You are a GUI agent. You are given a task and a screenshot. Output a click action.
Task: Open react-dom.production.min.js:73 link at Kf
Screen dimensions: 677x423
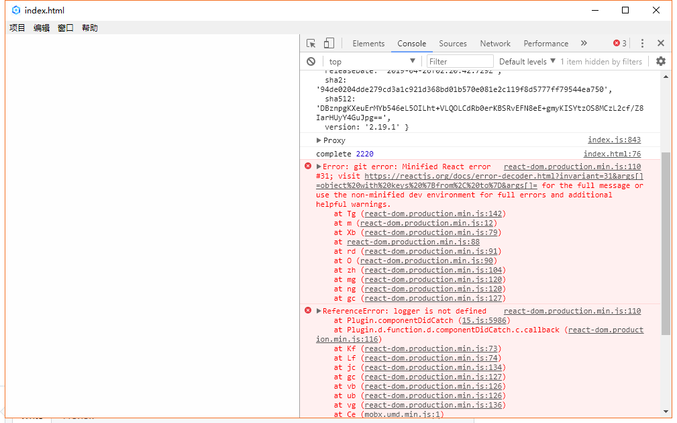[431, 348]
